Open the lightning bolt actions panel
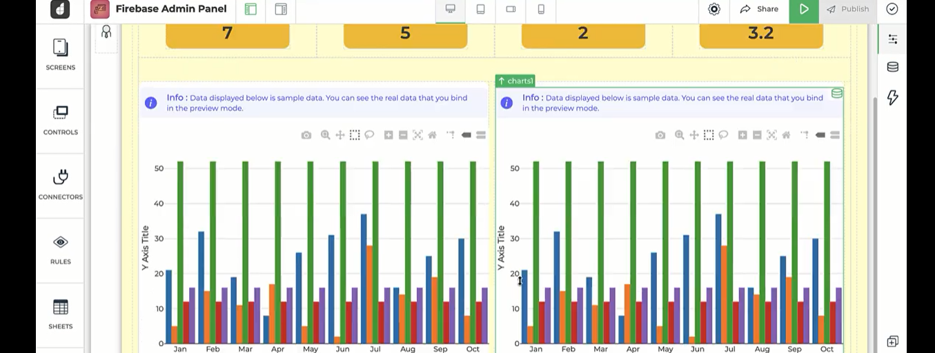 tap(892, 97)
